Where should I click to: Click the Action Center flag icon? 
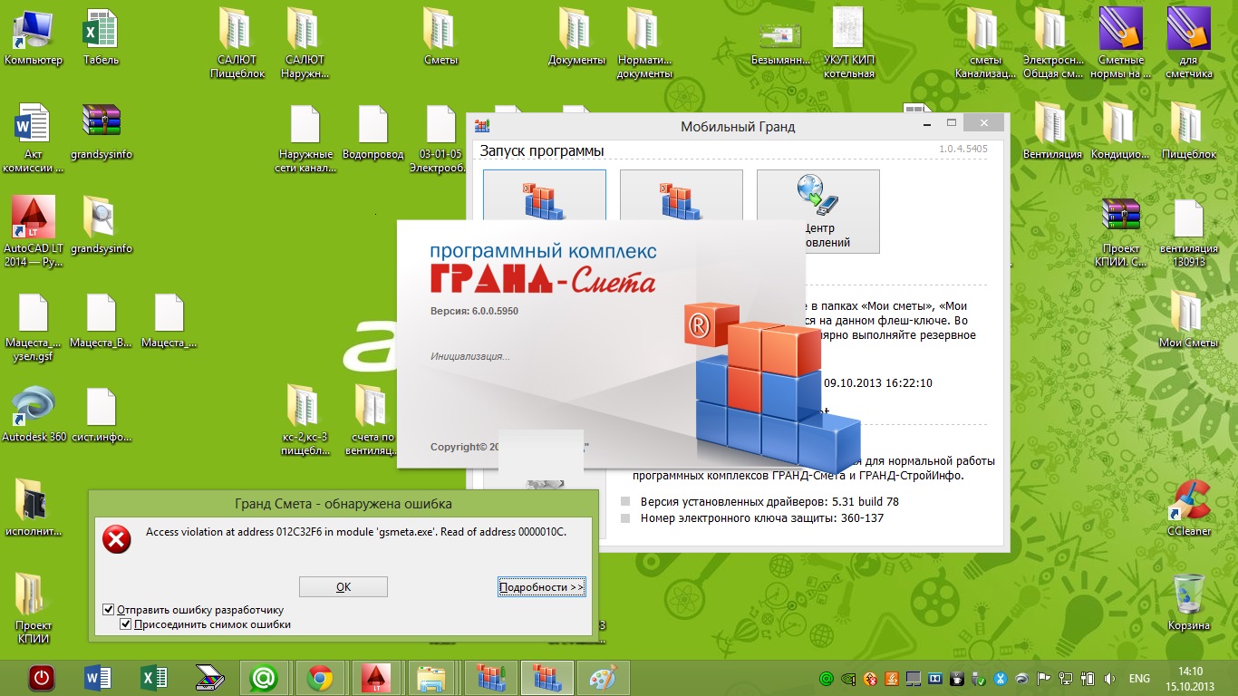(1044, 678)
